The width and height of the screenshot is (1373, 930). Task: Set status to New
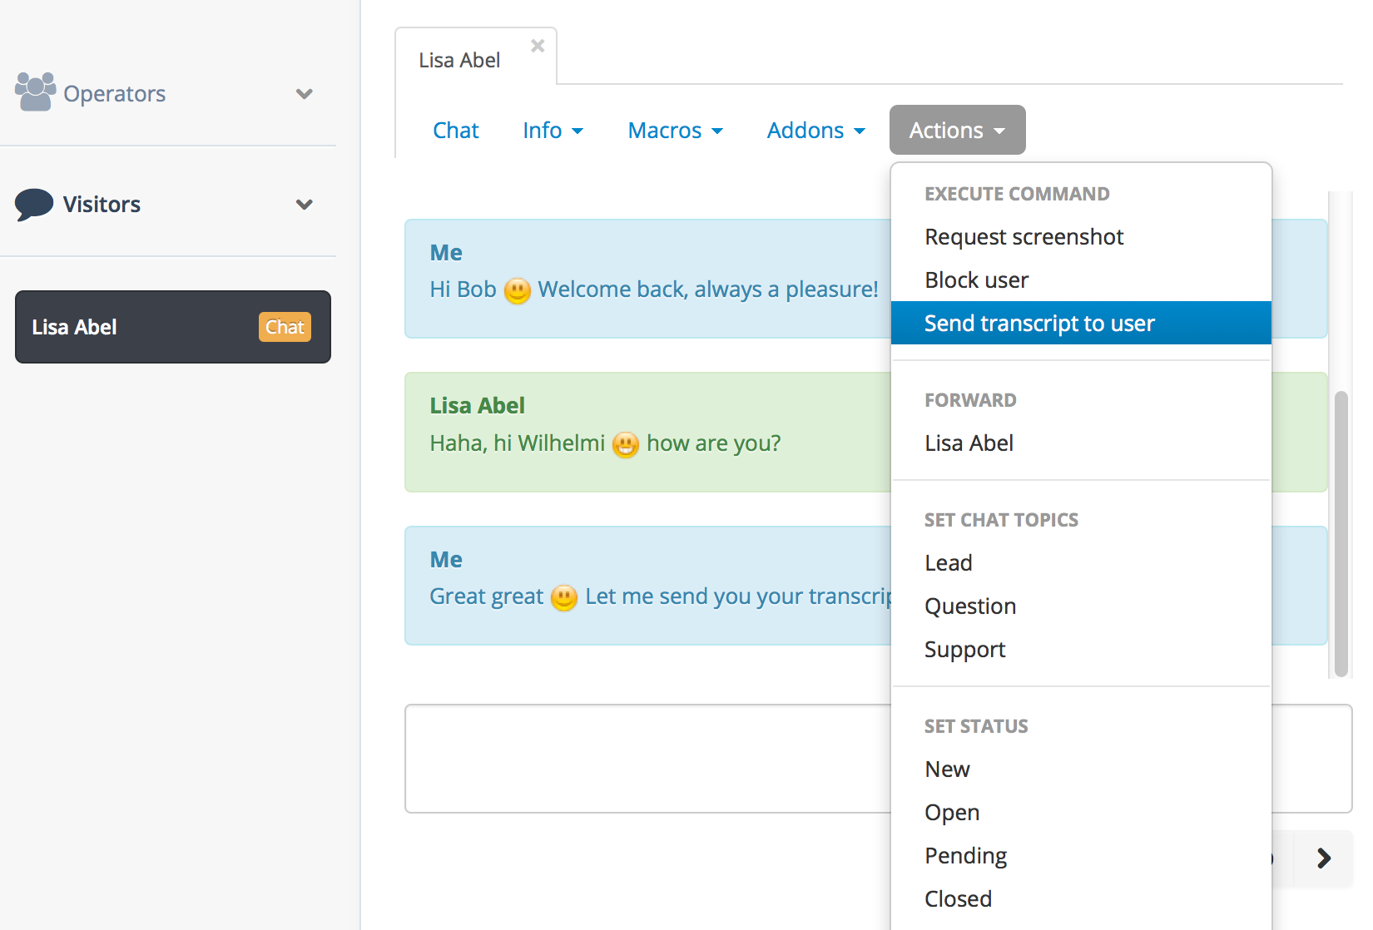[x=1081, y=769]
